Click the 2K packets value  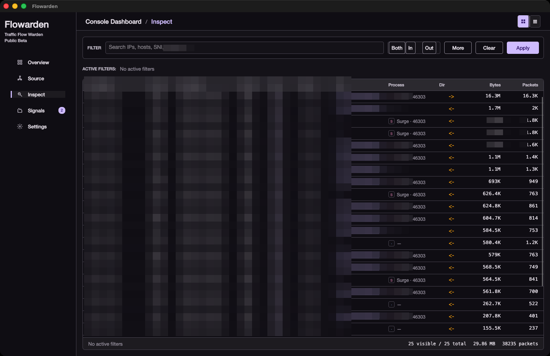pos(535,108)
